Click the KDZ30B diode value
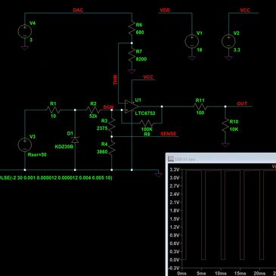Image resolution: width=276 pixels, height=276 pixels. 64,147
